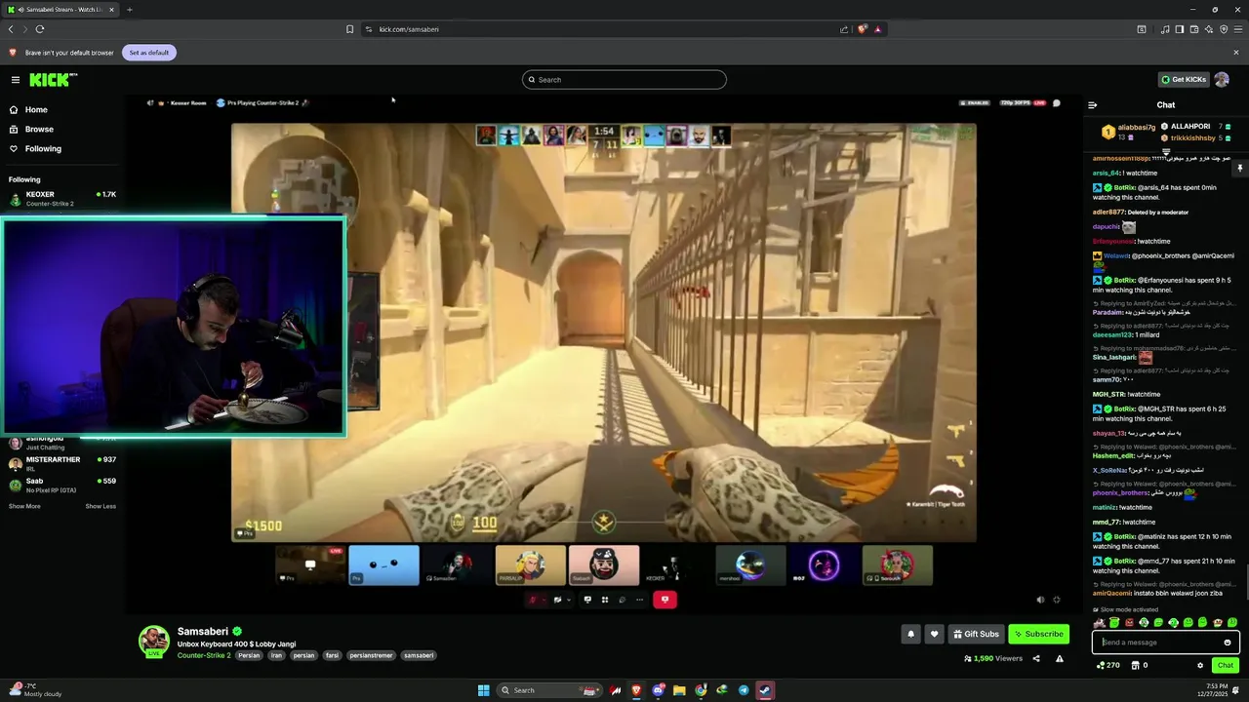Click the farsi tag

click(x=333, y=655)
